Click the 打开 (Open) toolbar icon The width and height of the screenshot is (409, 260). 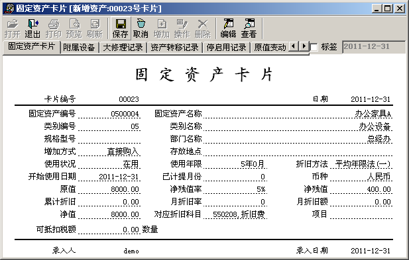click(12, 28)
